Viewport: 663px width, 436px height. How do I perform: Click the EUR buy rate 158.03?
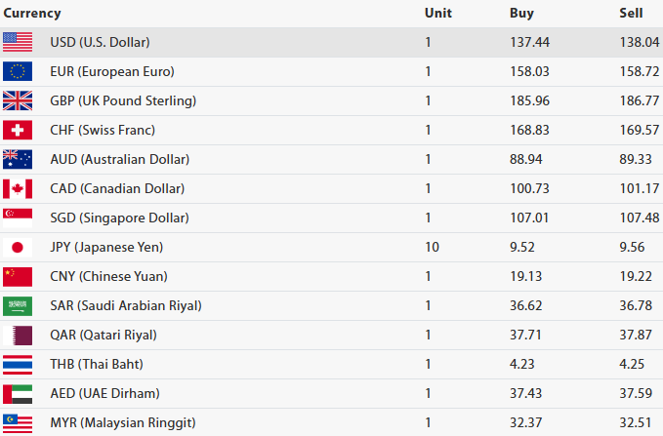528,71
